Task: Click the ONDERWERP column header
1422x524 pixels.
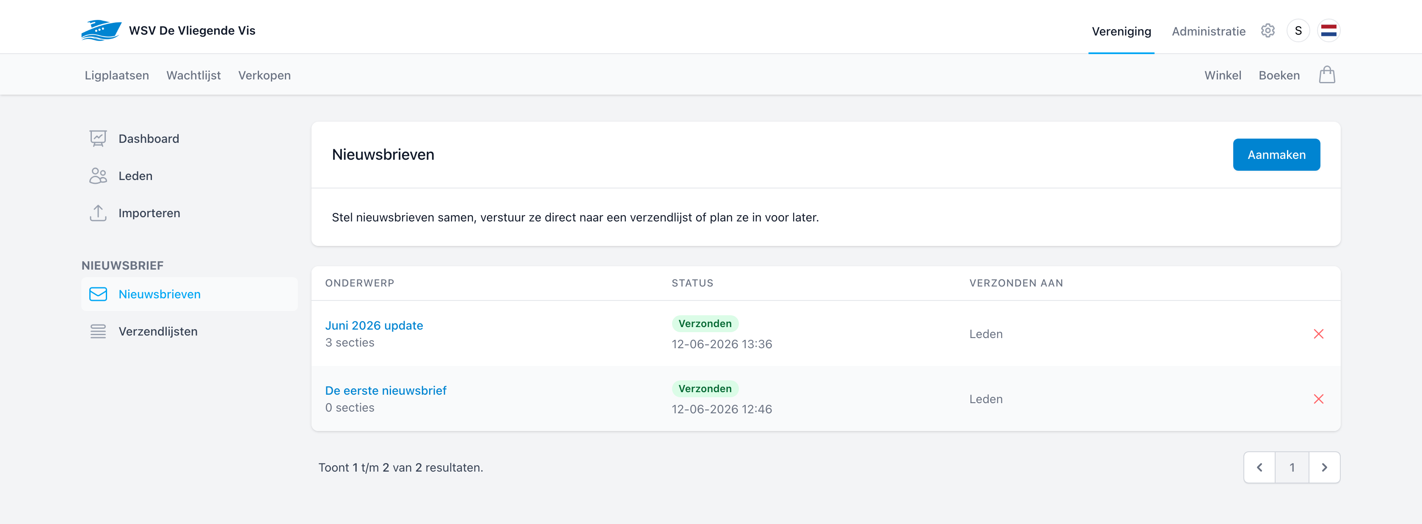Action: tap(360, 283)
